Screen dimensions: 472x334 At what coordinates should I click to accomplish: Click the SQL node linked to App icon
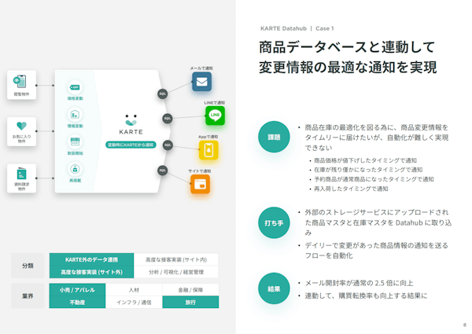tap(168, 145)
